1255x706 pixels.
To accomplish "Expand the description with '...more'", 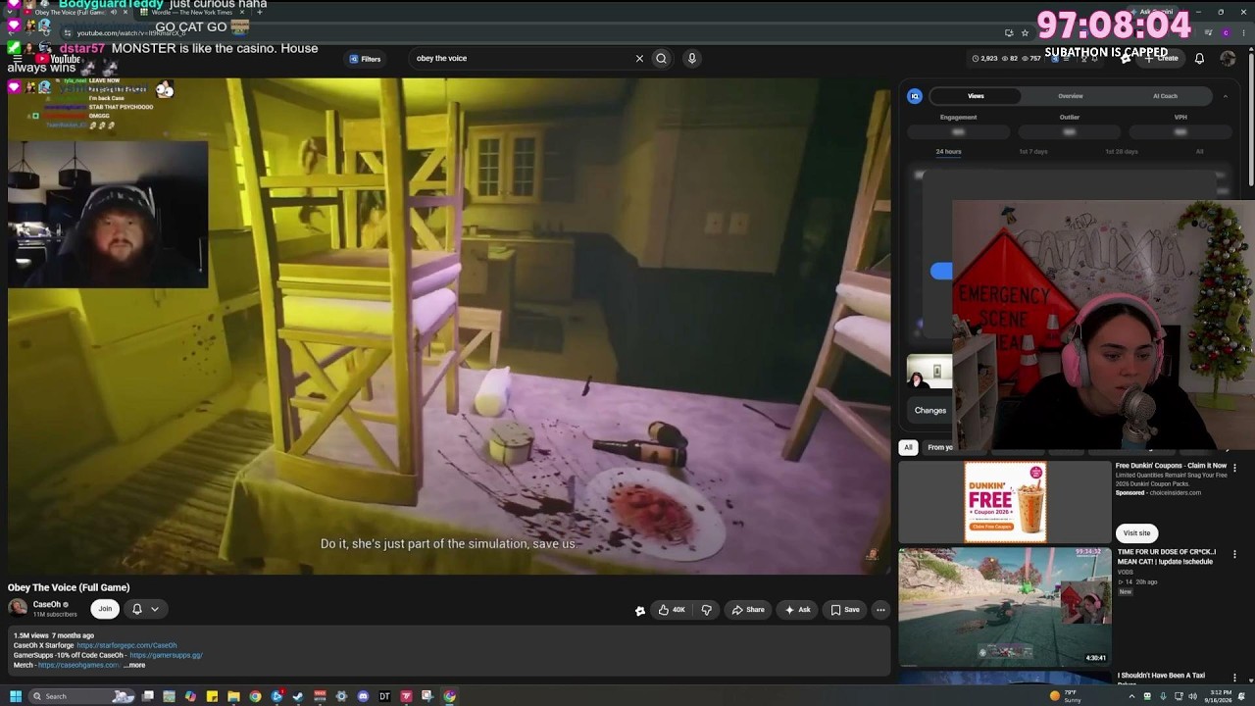I will 134,665.
